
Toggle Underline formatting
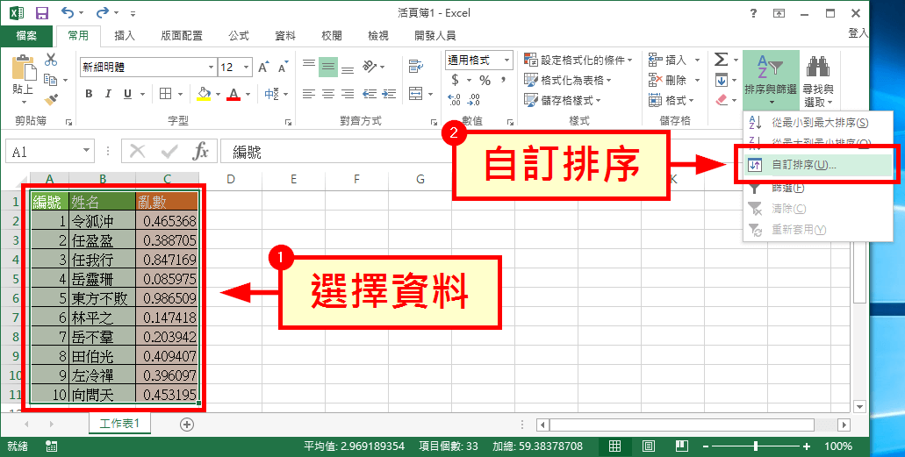pyautogui.click(x=127, y=94)
